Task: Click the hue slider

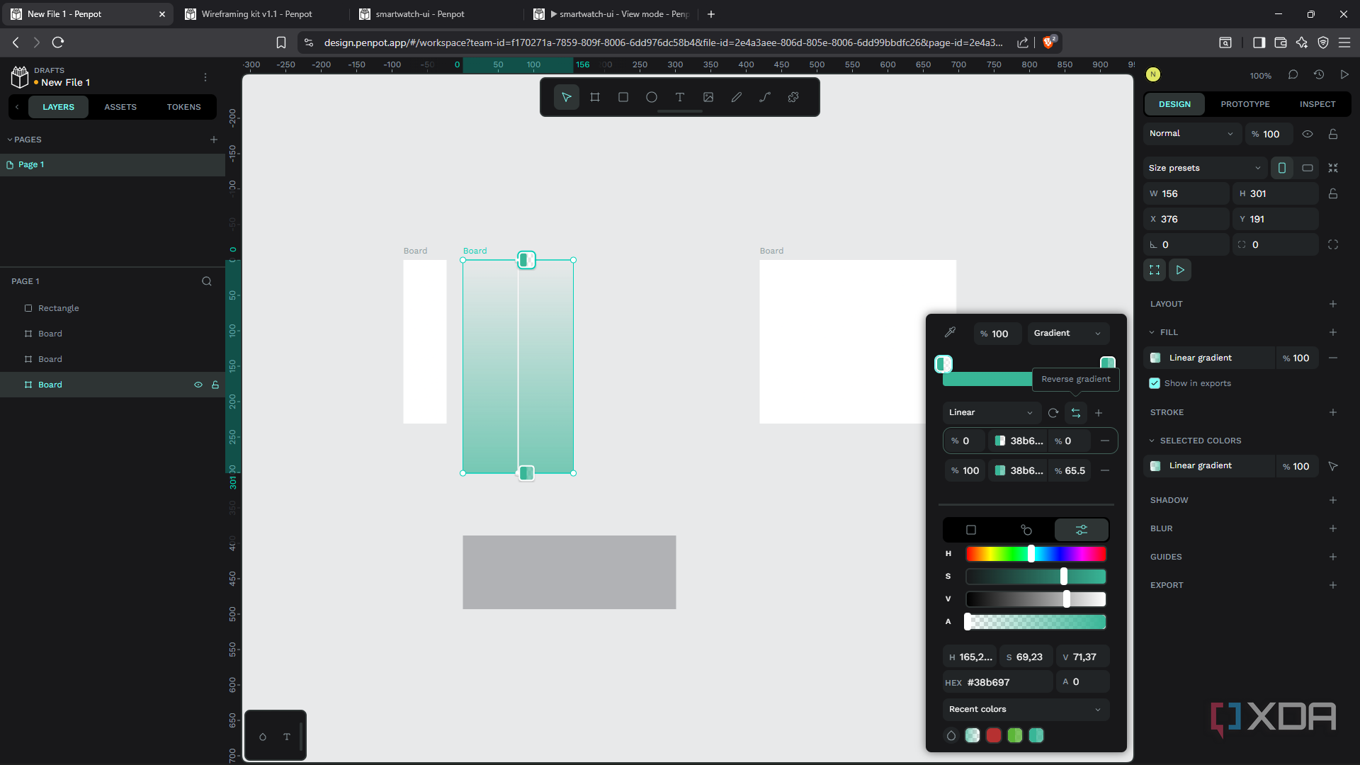Action: coord(1036,554)
